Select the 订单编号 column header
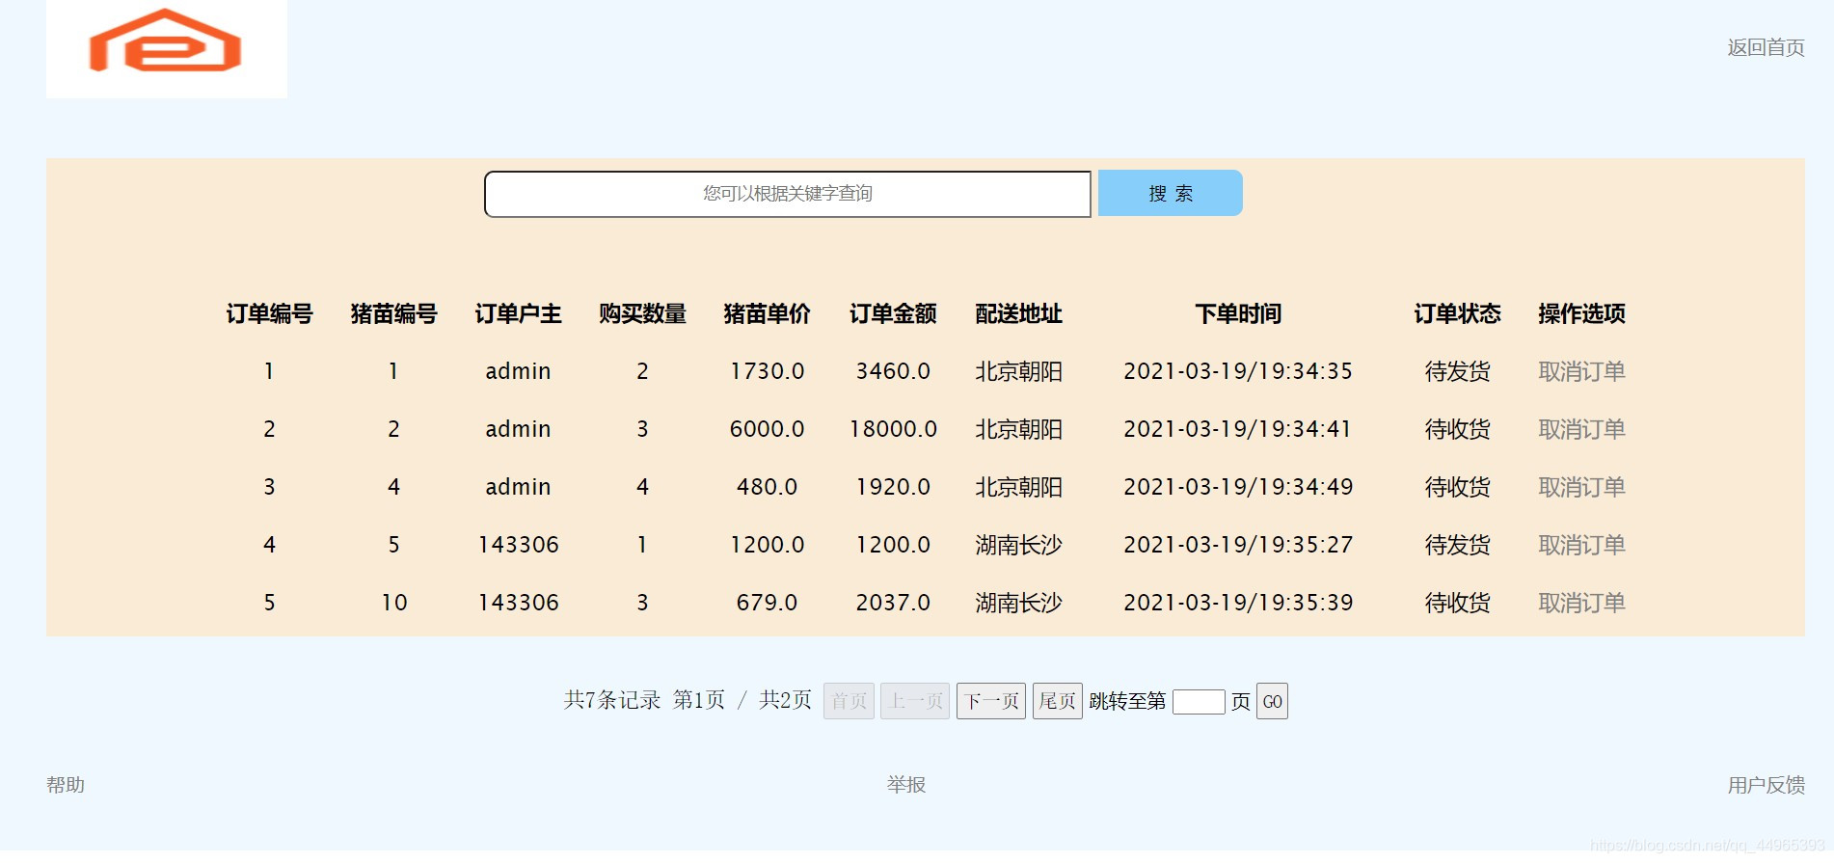Viewport: 1834px width, 863px height. tap(269, 313)
